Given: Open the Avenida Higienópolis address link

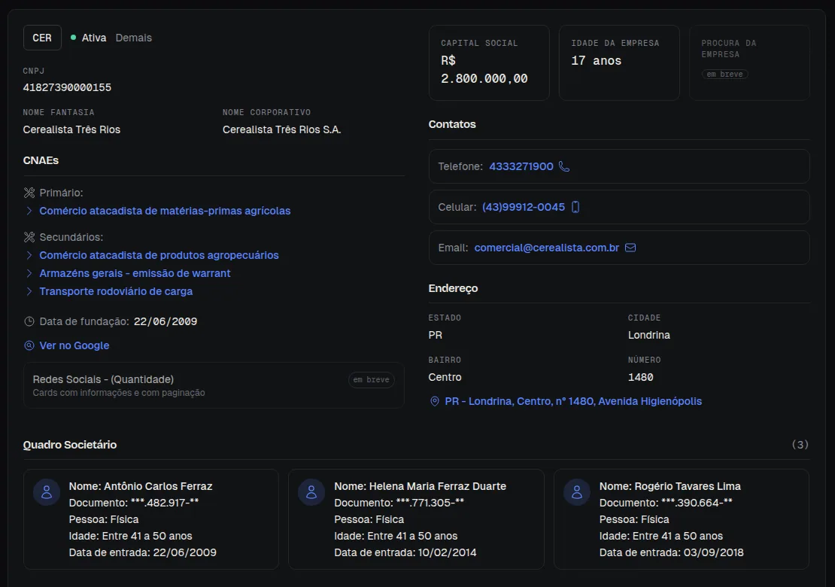Looking at the screenshot, I should [573, 402].
